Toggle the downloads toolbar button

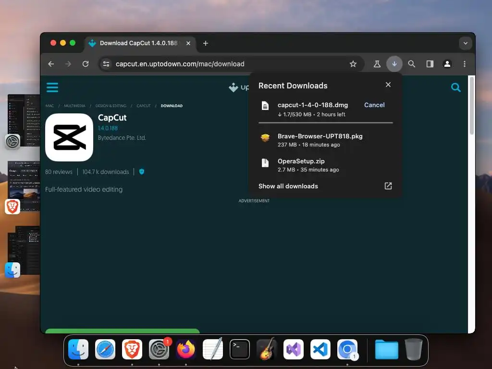tap(394, 64)
